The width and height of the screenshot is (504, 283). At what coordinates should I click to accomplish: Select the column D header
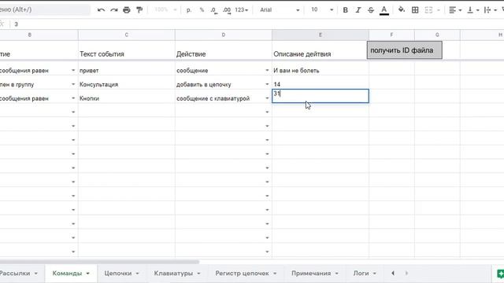point(224,35)
